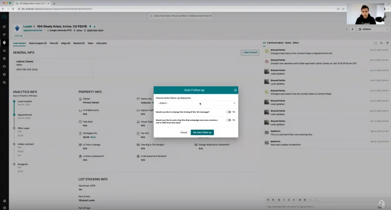Open the Lead Details tab
Screen dimensions: 391x210
pyautogui.click(x=19, y=43)
